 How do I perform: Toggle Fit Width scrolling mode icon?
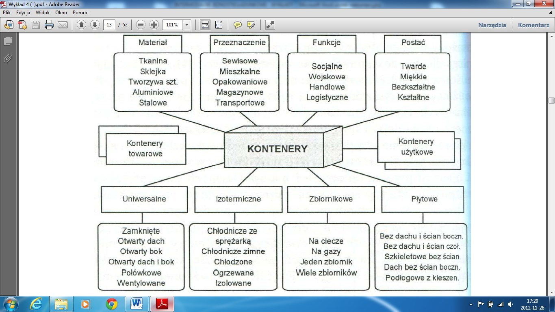coord(205,25)
